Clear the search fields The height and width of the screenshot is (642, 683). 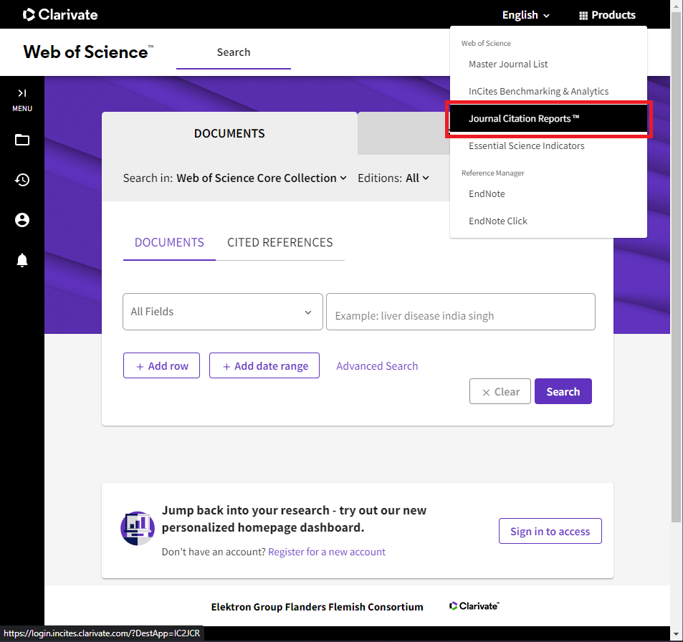500,391
